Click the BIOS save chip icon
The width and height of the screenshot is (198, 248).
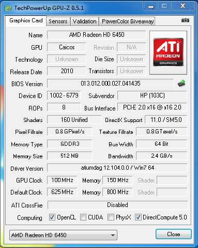click(181, 84)
